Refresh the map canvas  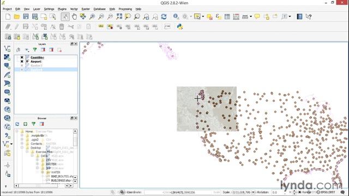pyautogui.click(x=164, y=16)
